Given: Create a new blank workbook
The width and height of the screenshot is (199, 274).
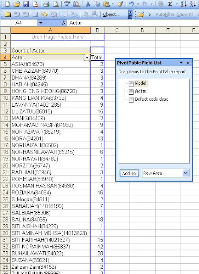Looking at the screenshot, I should pyautogui.click(x=7, y=4).
